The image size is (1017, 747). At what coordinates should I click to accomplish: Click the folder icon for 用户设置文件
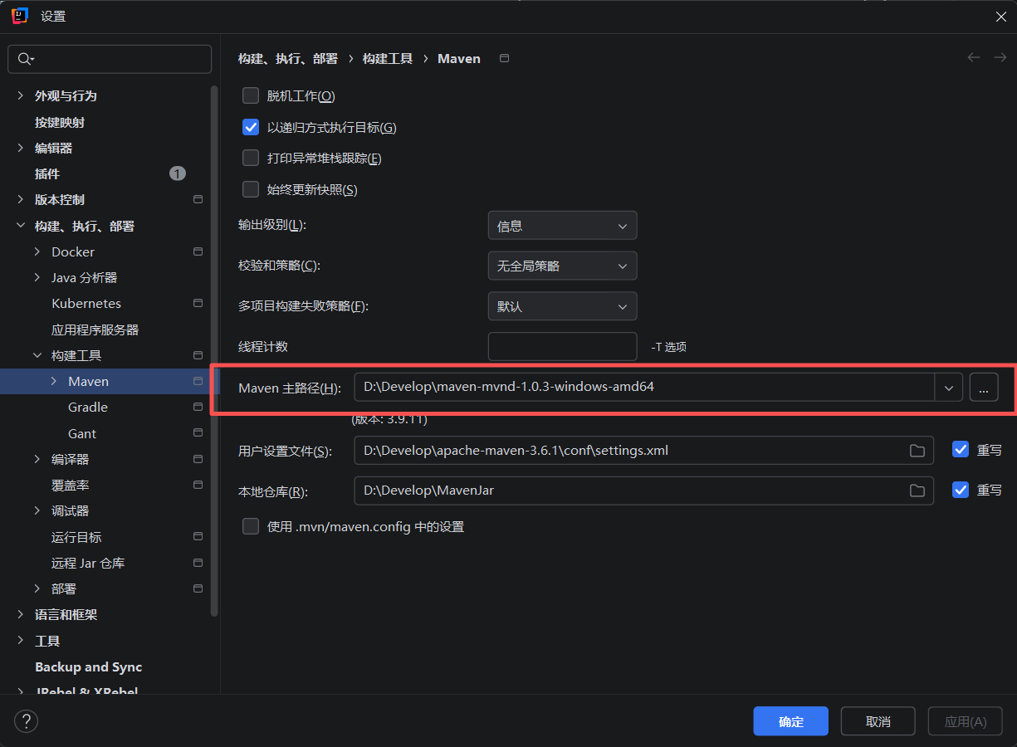click(x=917, y=451)
